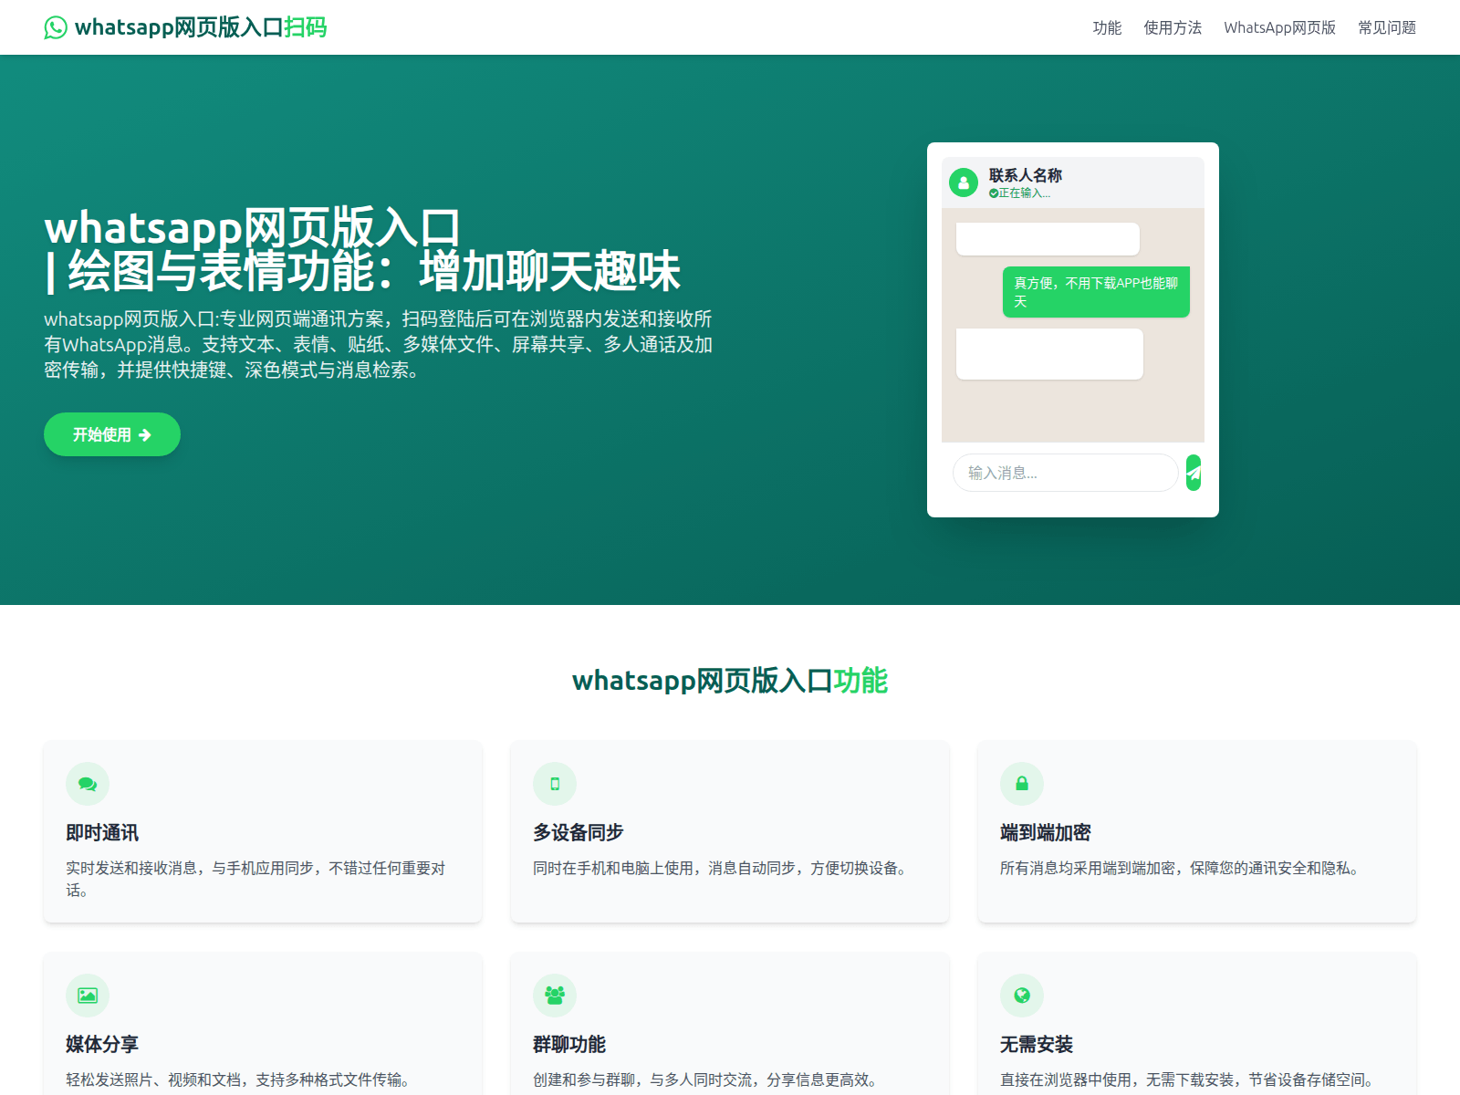
Task: Click the description 直接在浏览器中使用
Action: [x=1190, y=1079]
